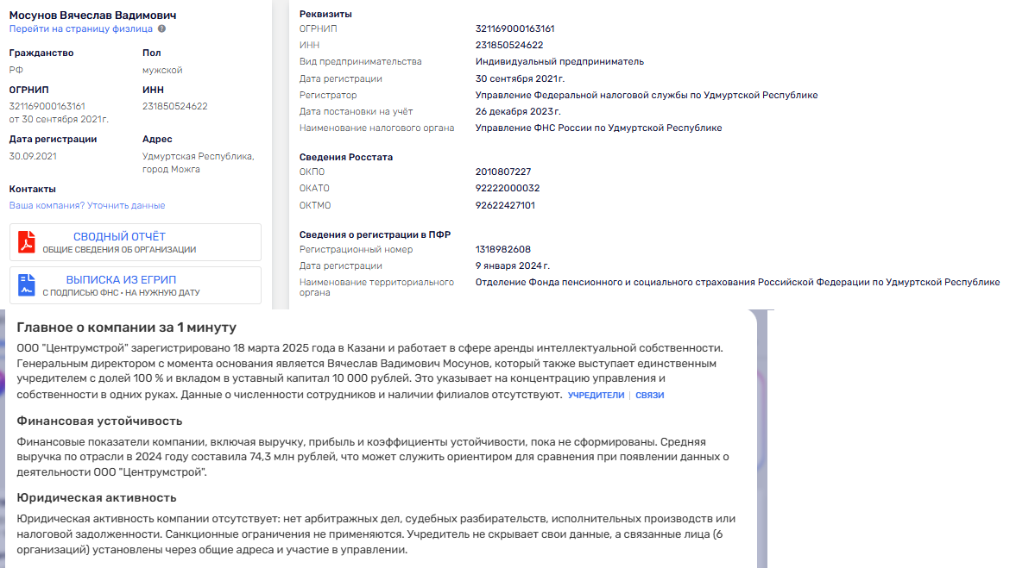Image resolution: width=1010 pixels, height=568 pixels.
Task: Click the Сведения Росстата heading
Action: [346, 157]
